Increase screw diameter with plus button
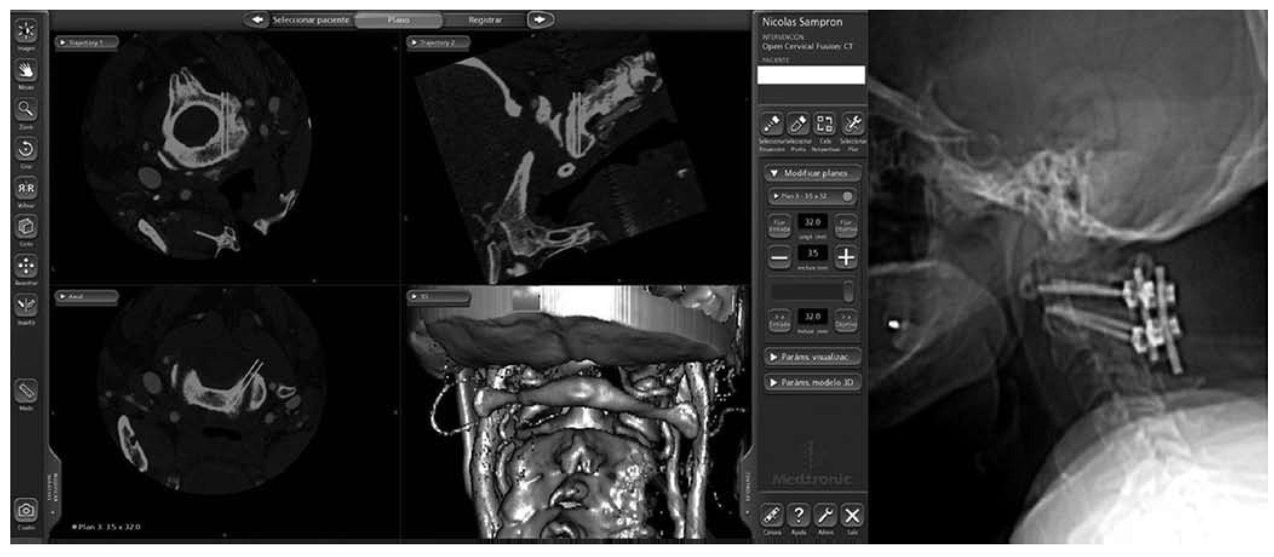The width and height of the screenshot is (1274, 557). (845, 258)
